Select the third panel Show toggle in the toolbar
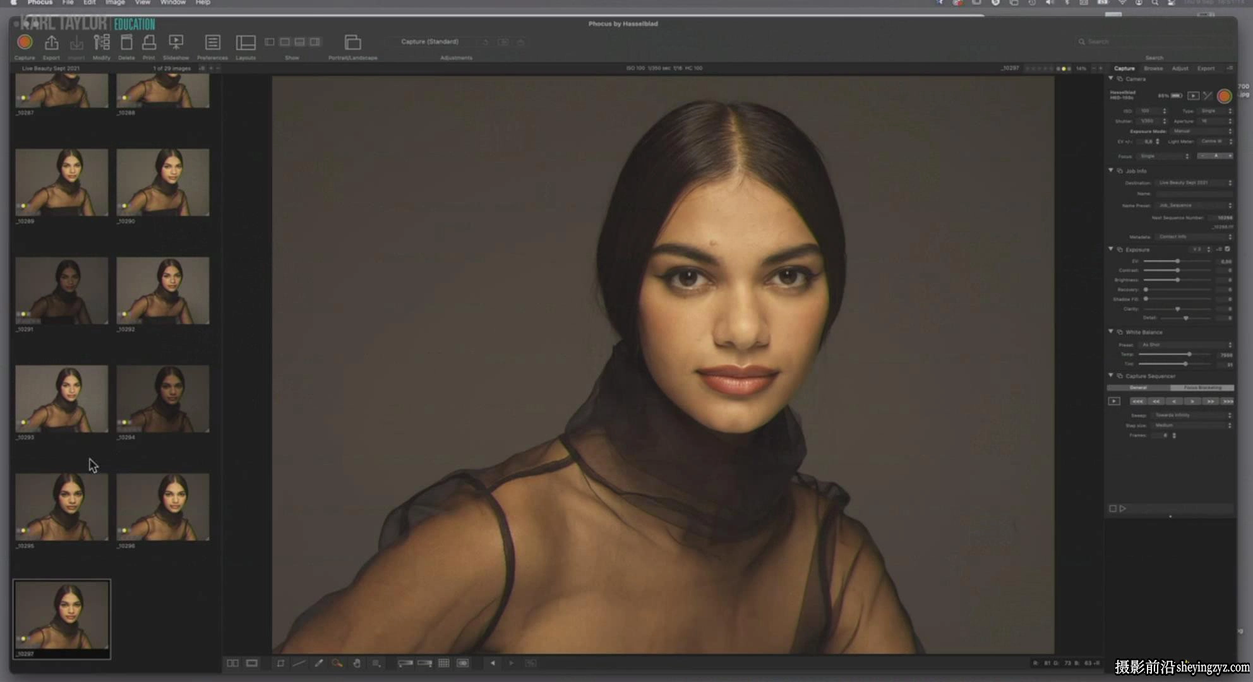The height and width of the screenshot is (682, 1253). [300, 42]
